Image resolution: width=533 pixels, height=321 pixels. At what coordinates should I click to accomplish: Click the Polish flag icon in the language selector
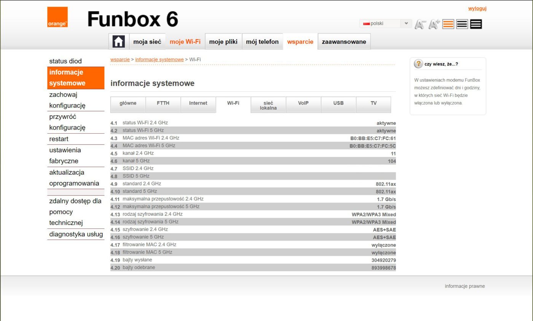366,23
